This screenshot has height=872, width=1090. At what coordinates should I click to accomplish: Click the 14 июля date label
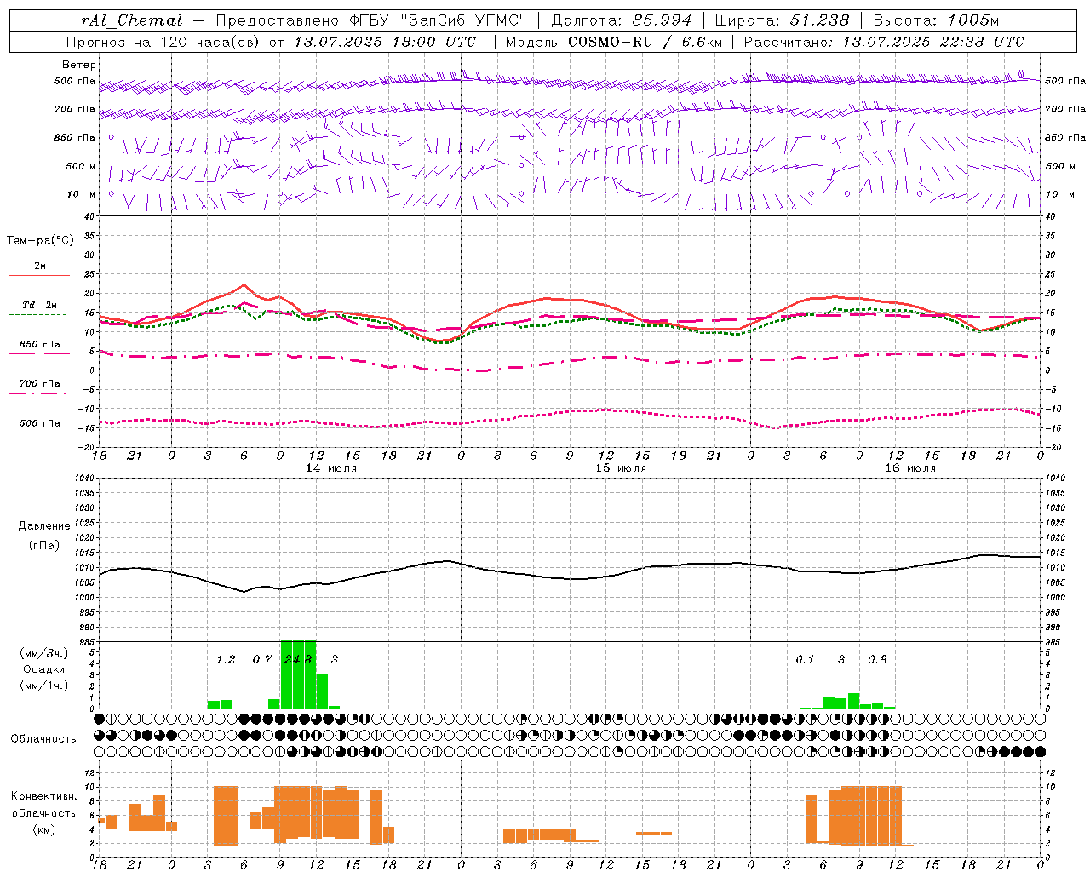tap(331, 468)
